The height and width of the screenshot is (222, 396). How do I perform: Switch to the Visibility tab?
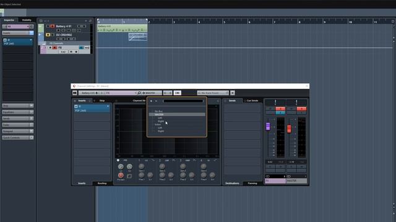tap(27, 20)
